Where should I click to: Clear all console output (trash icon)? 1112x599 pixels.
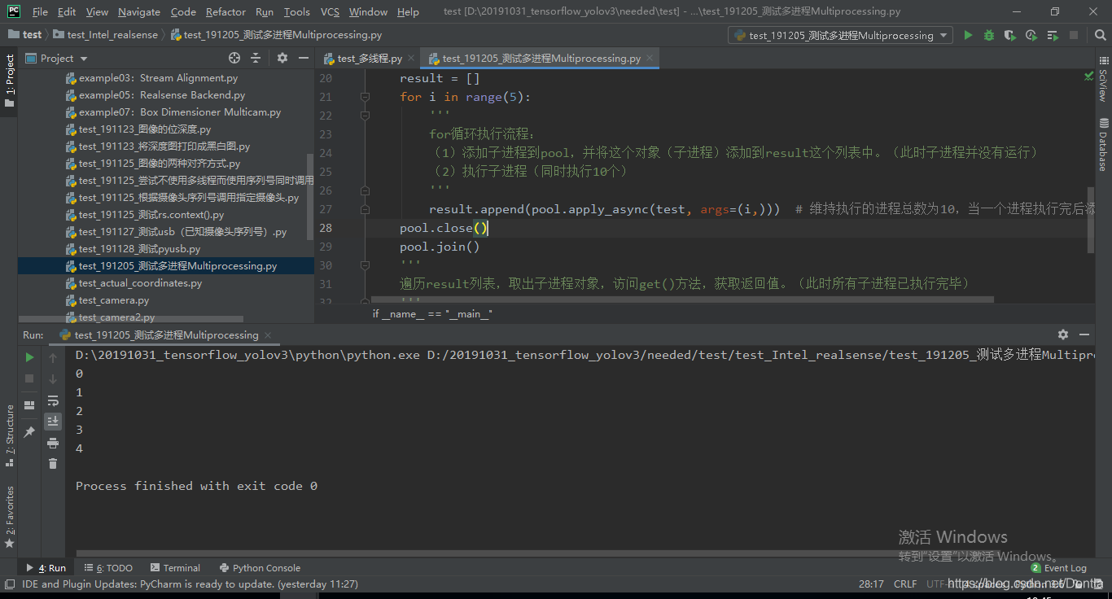point(53,464)
